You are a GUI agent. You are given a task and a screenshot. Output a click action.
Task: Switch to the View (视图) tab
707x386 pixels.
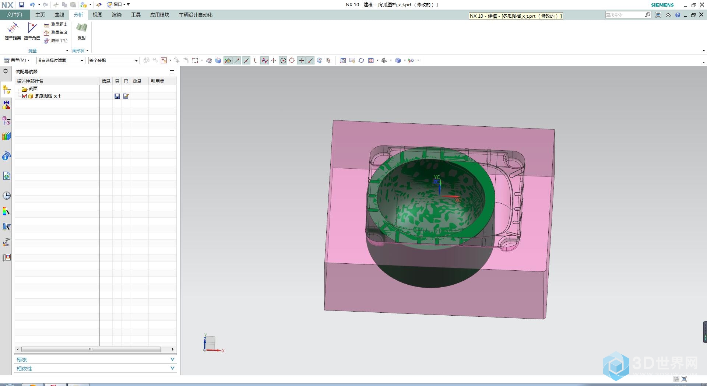[98, 15]
